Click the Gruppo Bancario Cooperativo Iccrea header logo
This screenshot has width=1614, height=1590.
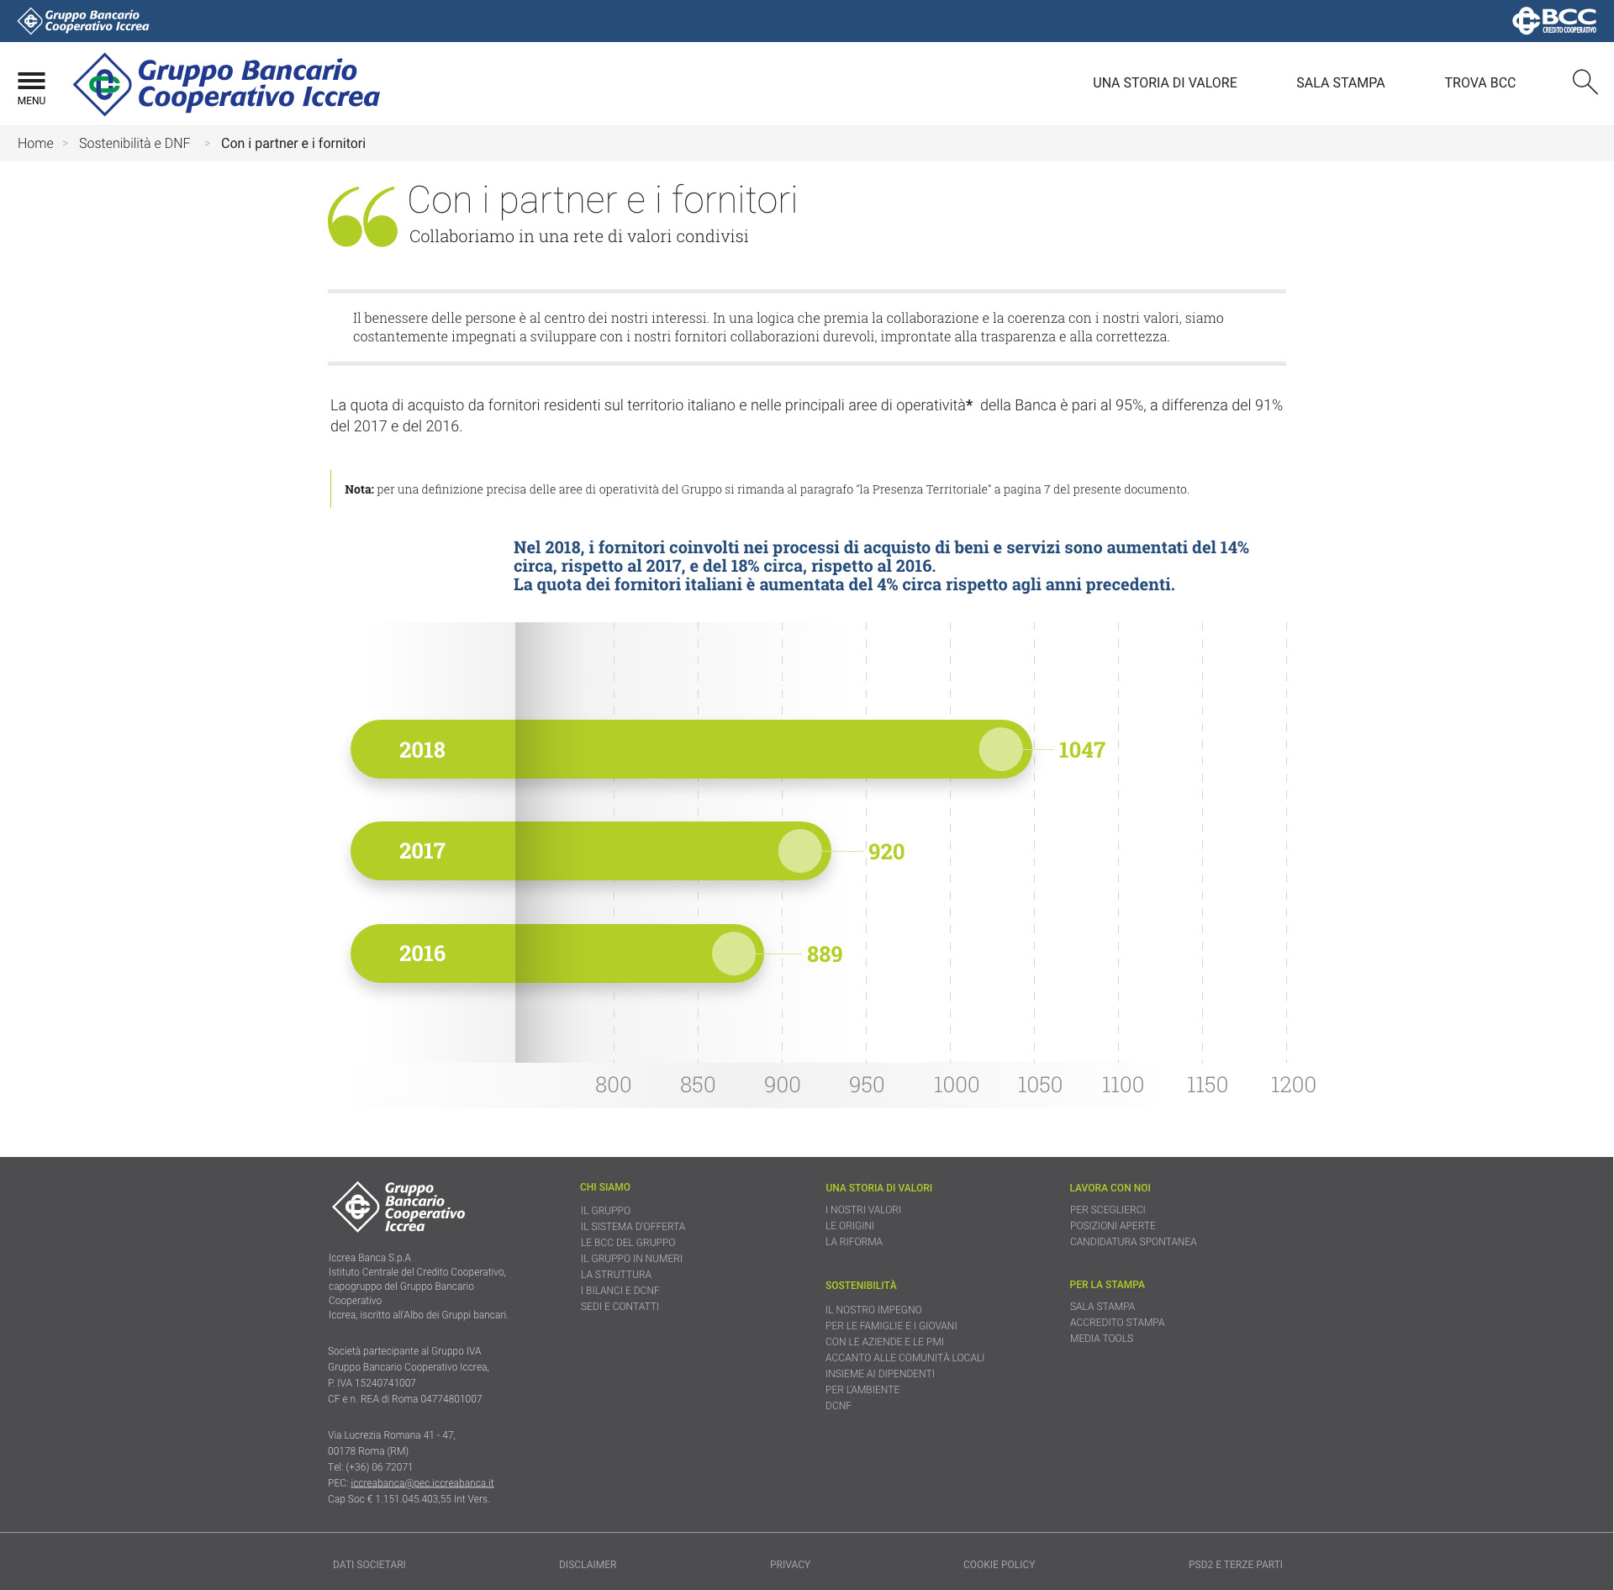[226, 84]
